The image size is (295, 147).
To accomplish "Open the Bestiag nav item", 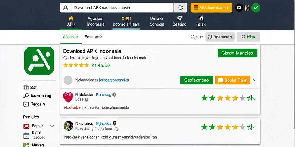I will [179, 21].
